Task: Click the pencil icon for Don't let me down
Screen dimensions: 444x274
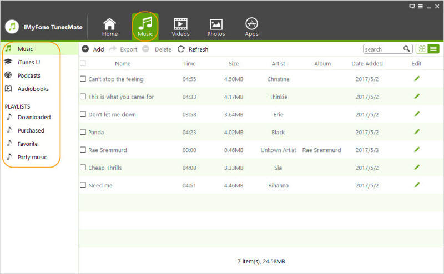Action: (417, 114)
